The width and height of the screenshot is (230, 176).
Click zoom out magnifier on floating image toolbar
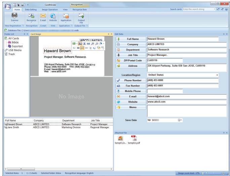(x=97, y=44)
